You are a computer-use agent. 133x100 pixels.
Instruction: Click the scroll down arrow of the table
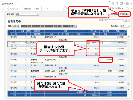point(128,89)
